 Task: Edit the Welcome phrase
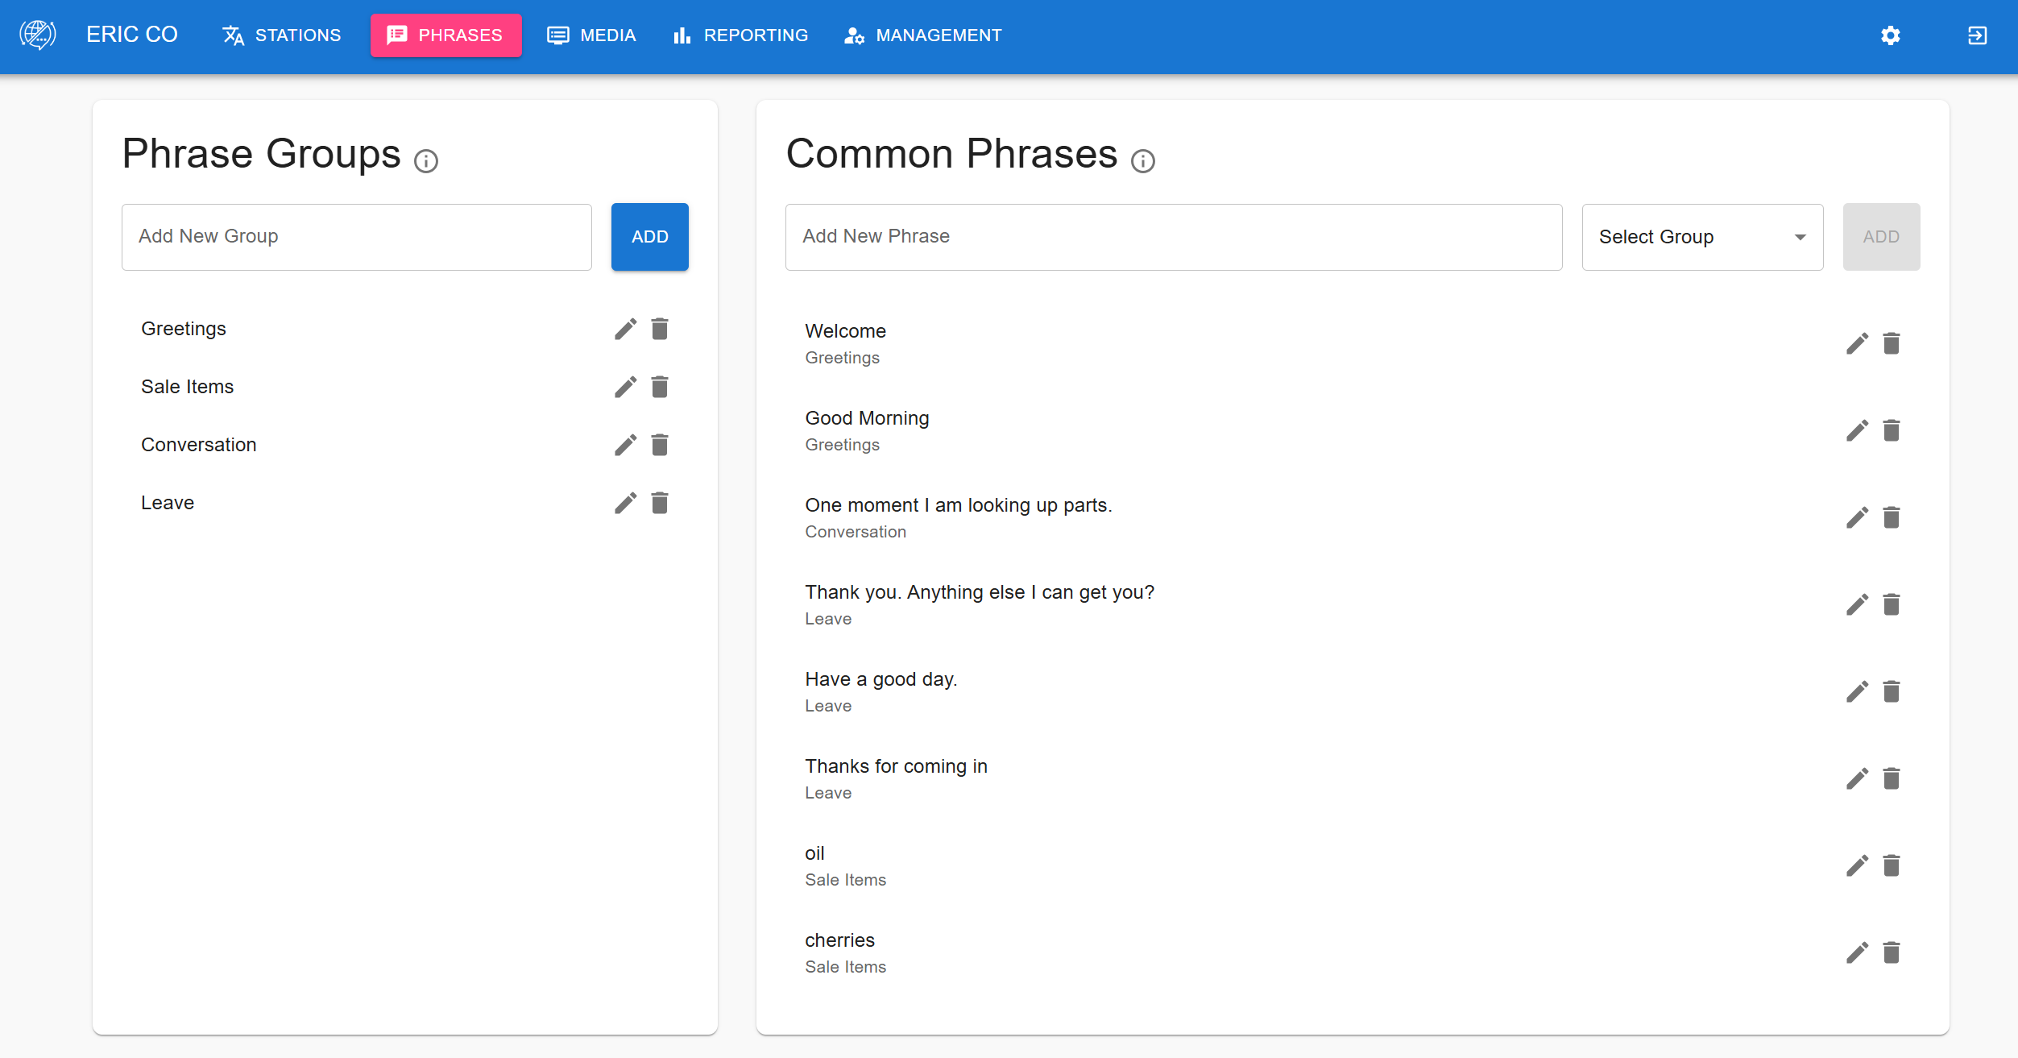tap(1857, 343)
